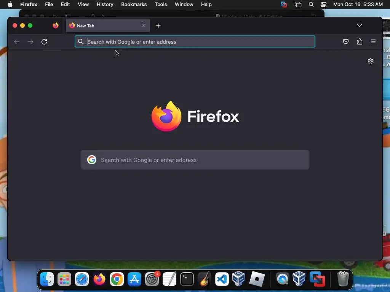Open Roblox from the dock
Viewport: 390px width, 292px height.
[257, 279]
